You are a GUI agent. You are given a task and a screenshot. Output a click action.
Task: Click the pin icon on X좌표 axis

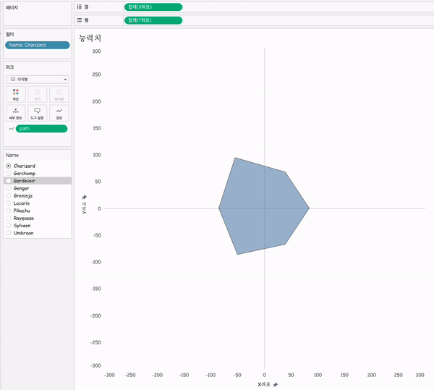[275, 384]
